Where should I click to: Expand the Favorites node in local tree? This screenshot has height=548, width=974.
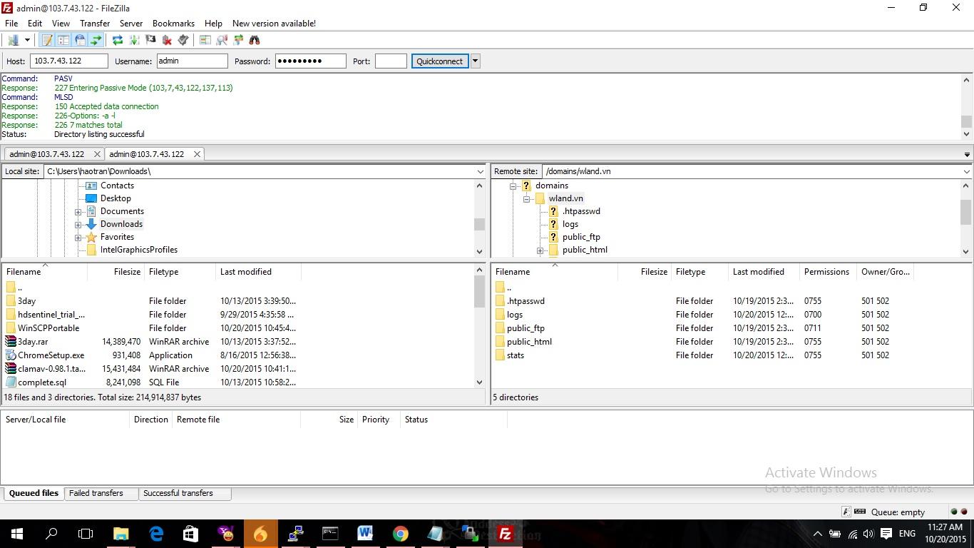coord(78,238)
